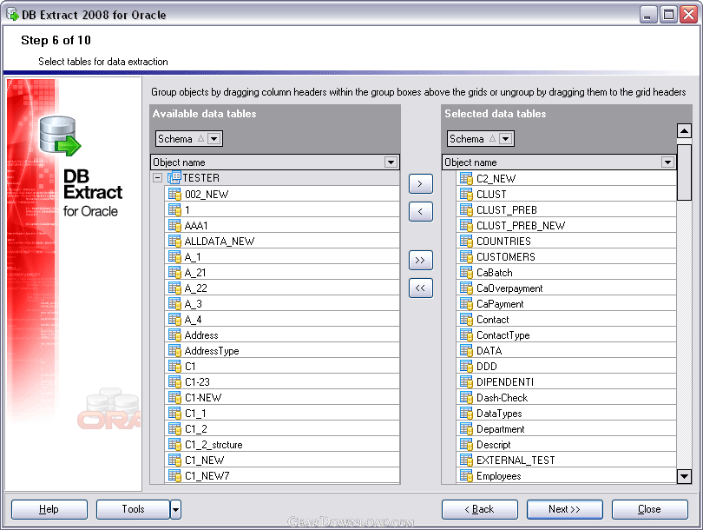The image size is (703, 530).
Task: Select C1-NEW in the Available list
Action: pos(282,398)
